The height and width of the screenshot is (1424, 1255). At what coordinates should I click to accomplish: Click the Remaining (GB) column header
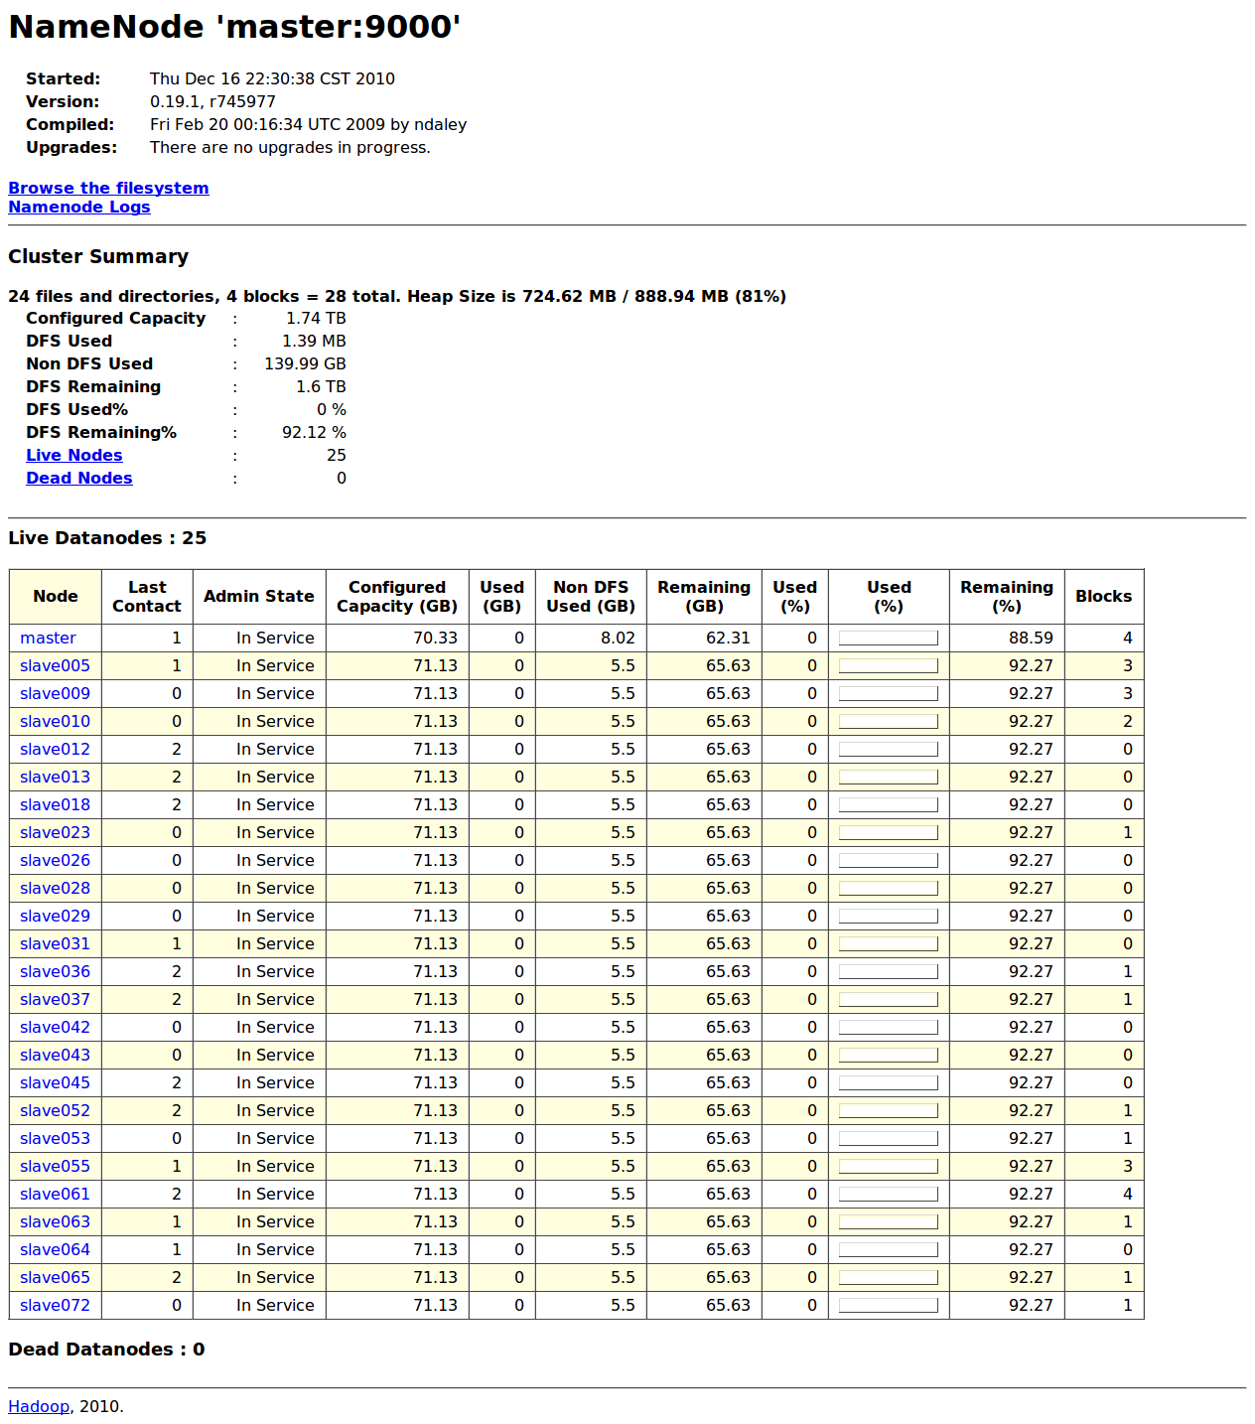[x=704, y=596]
